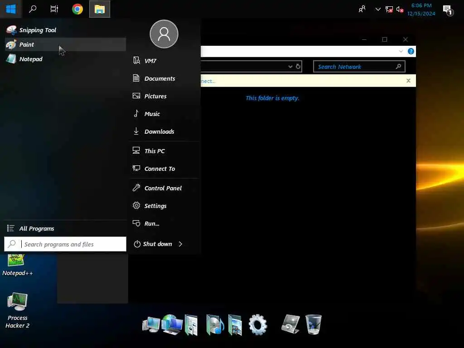
Task: Show hidden system tray icons chevron
Action: coord(378,9)
